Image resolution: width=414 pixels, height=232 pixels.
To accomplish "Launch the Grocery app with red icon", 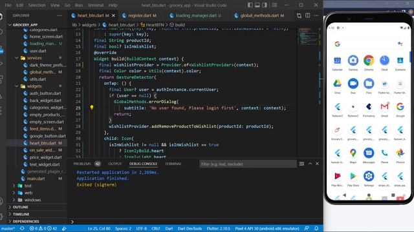I will pos(337,130).
